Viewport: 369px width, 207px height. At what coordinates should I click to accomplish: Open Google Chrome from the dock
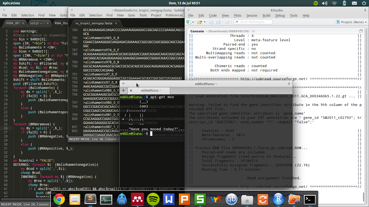pyautogui.click(x=59, y=199)
